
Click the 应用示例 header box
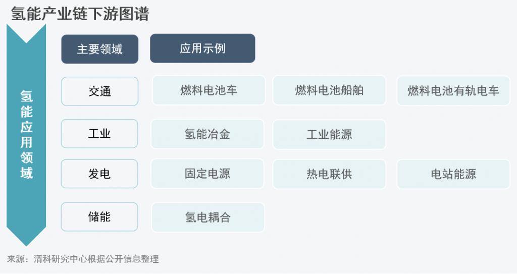[x=202, y=48]
